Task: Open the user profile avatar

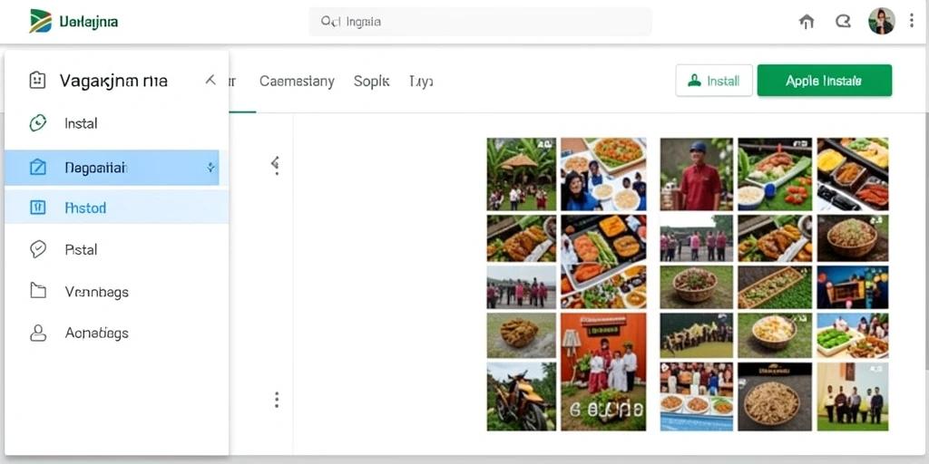Action: 881,22
